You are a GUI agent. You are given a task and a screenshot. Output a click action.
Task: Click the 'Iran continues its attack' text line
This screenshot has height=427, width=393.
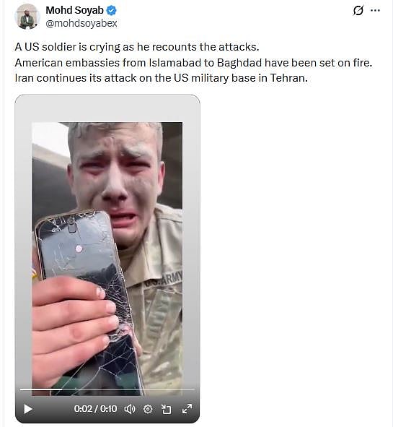(x=162, y=78)
